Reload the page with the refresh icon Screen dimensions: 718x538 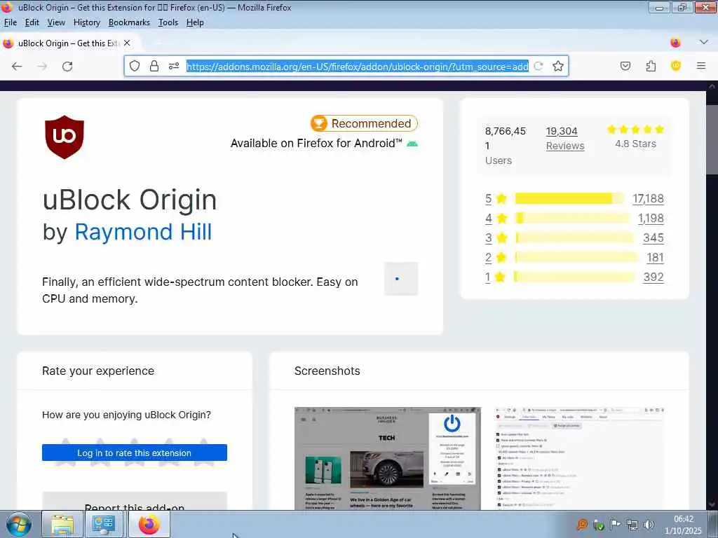coord(67,67)
